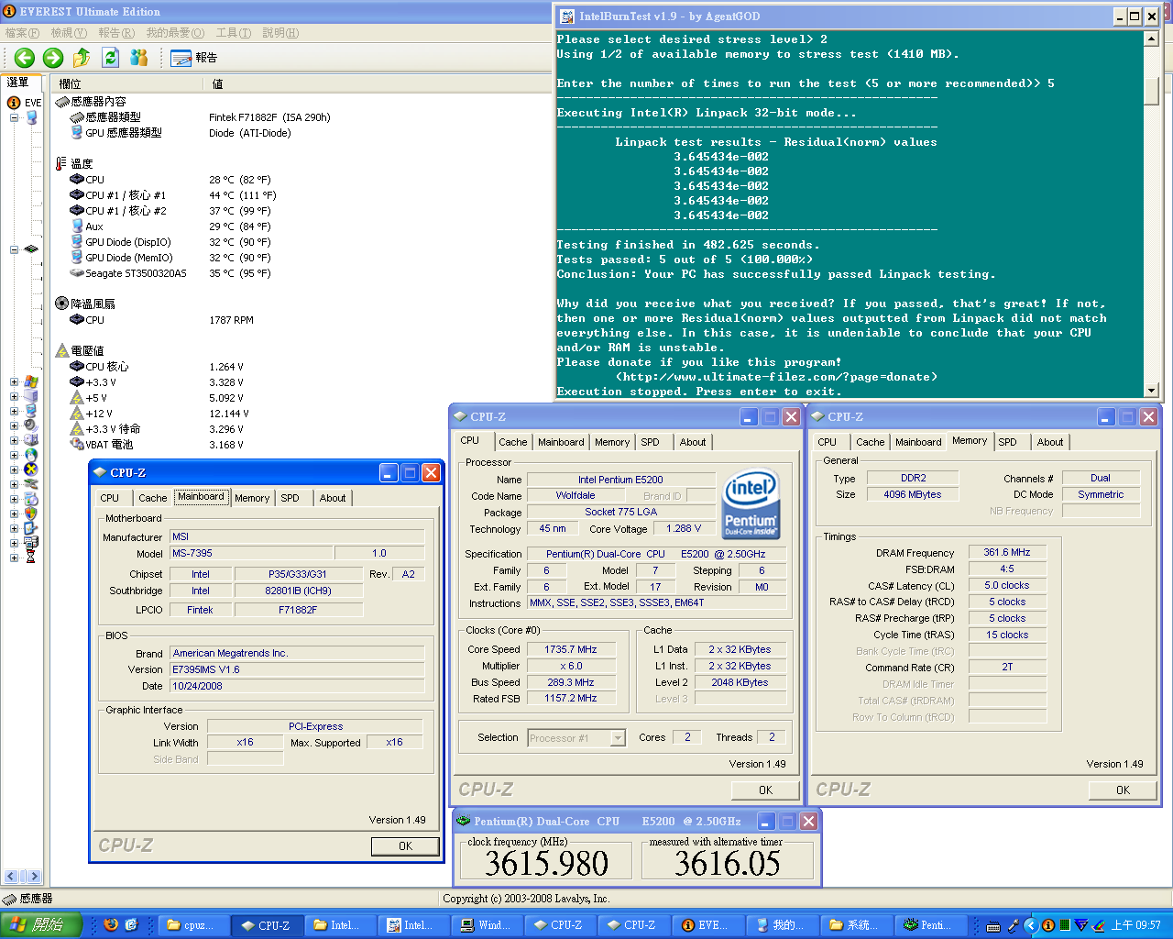This screenshot has width=1173, height=939.
Task: Switch to 選單 tab in EVEREST left pane
Action: (x=18, y=83)
